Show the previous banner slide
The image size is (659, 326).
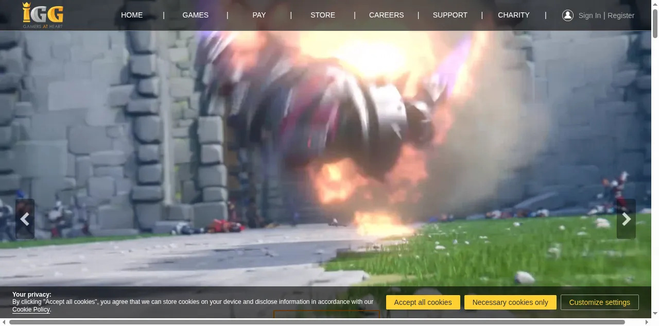click(25, 219)
